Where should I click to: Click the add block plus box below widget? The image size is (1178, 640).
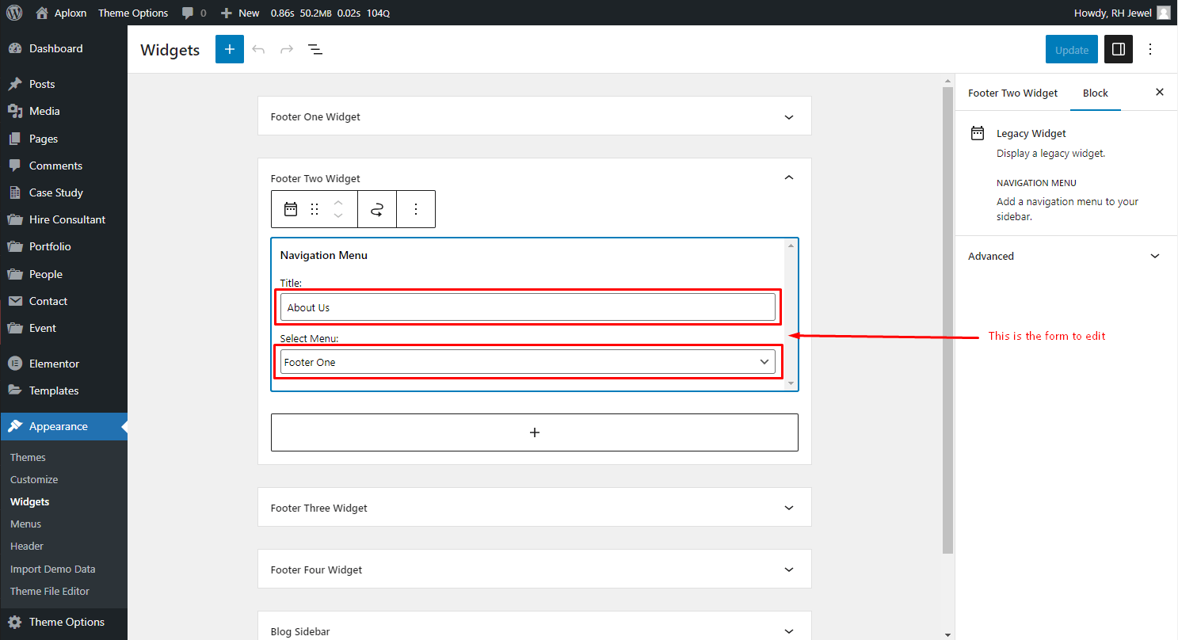click(x=535, y=432)
